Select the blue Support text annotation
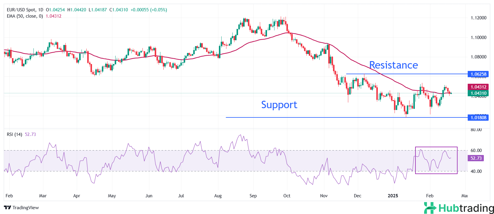 coord(279,105)
